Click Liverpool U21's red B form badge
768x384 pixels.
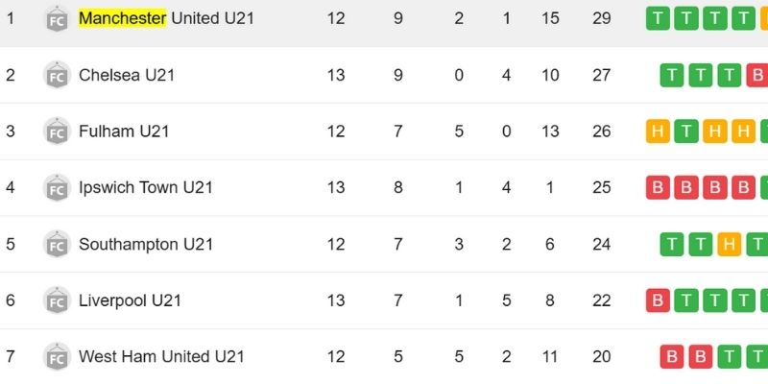pyautogui.click(x=658, y=300)
